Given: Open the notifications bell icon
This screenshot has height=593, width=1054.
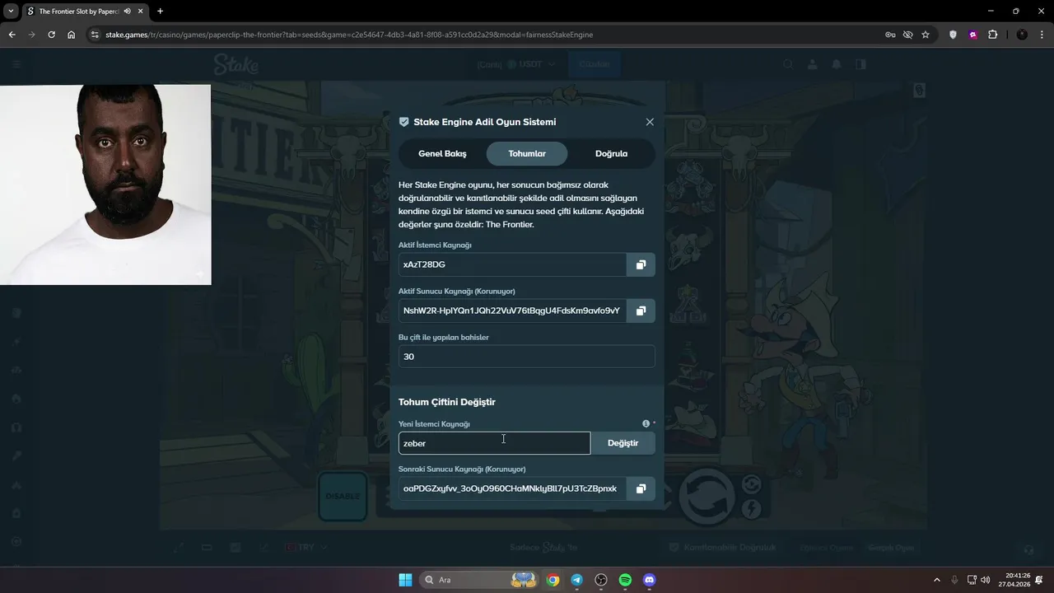Looking at the screenshot, I should (x=837, y=64).
